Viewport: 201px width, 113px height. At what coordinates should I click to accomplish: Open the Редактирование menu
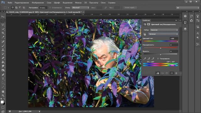click(22, 3)
